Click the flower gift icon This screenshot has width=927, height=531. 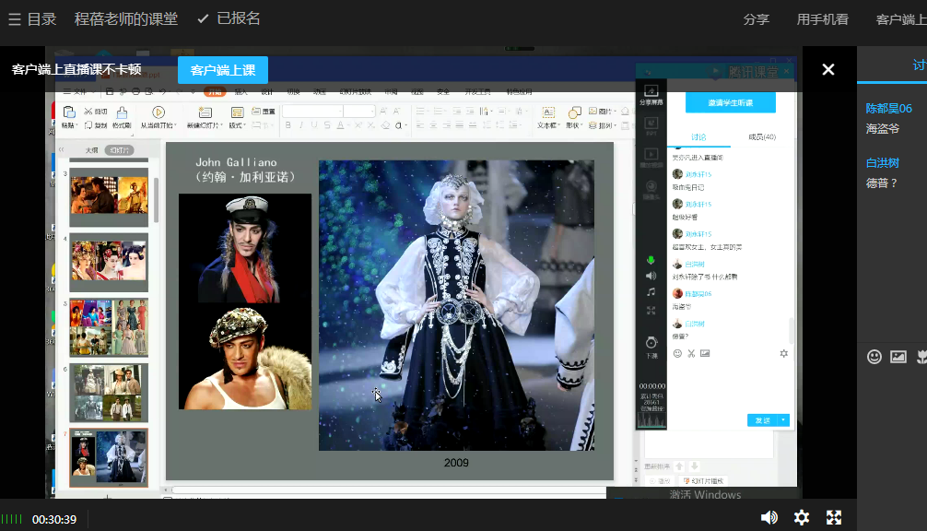coord(921,357)
